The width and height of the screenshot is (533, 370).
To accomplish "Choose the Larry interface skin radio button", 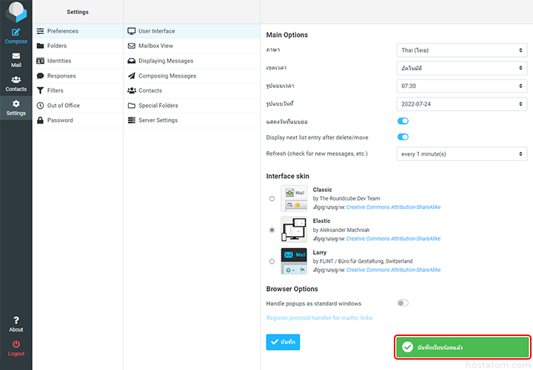I will [x=272, y=261].
